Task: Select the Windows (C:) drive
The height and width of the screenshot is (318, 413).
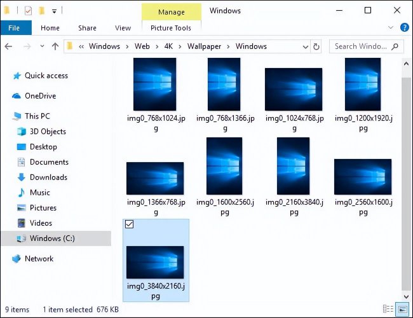Action: (x=56, y=238)
